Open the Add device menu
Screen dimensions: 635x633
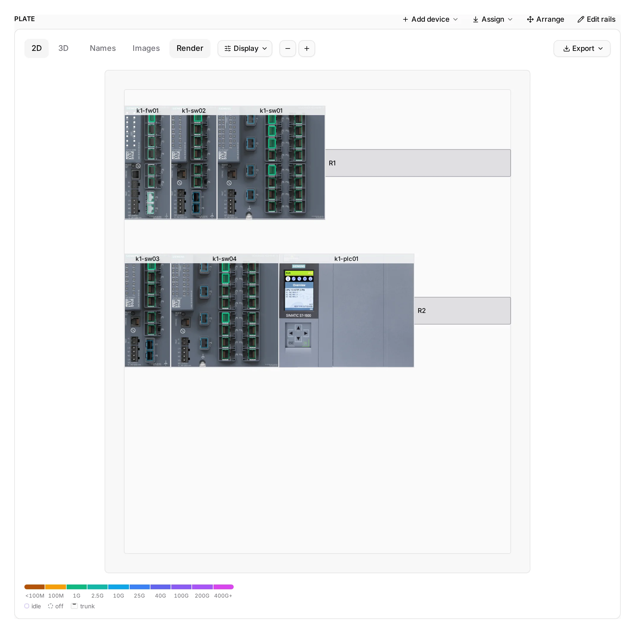click(430, 19)
